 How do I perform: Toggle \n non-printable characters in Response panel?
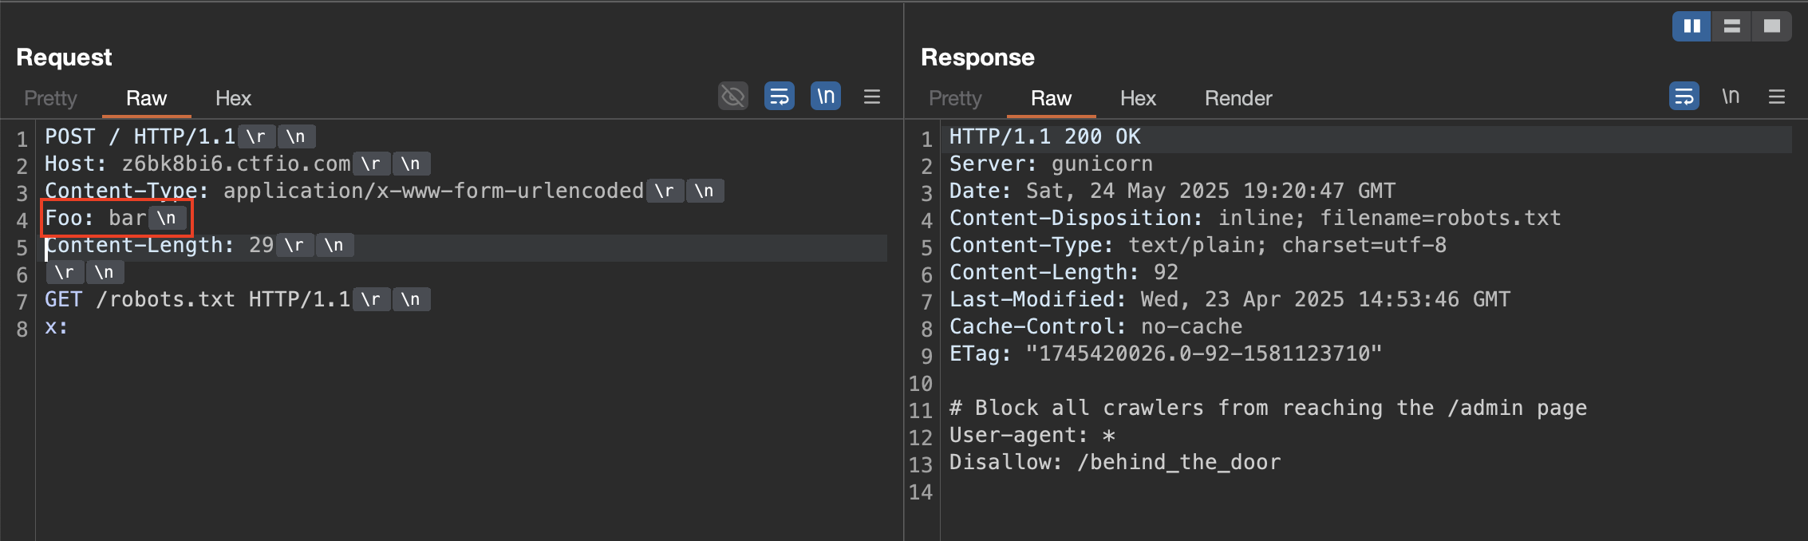(1731, 97)
